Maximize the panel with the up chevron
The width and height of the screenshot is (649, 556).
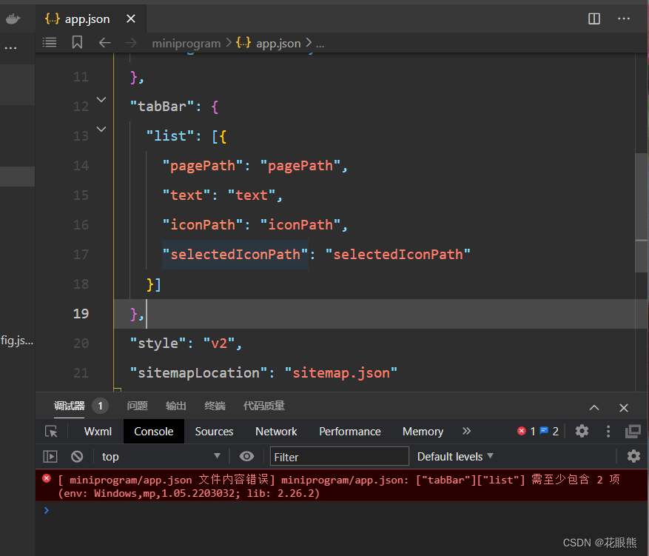[594, 408]
